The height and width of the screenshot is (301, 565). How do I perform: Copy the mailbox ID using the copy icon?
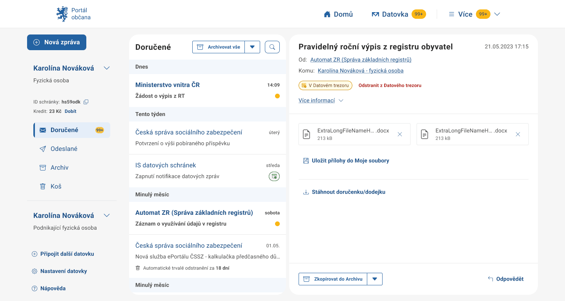[86, 102]
